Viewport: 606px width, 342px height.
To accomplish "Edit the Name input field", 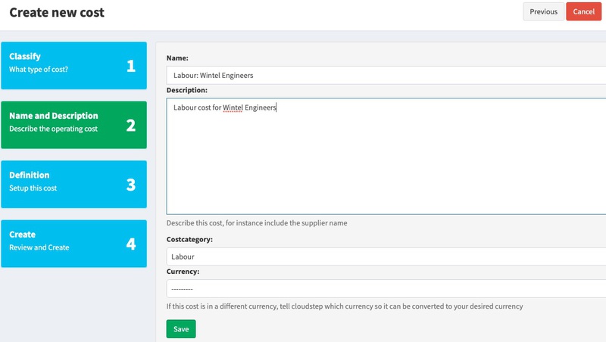I will 386,75.
